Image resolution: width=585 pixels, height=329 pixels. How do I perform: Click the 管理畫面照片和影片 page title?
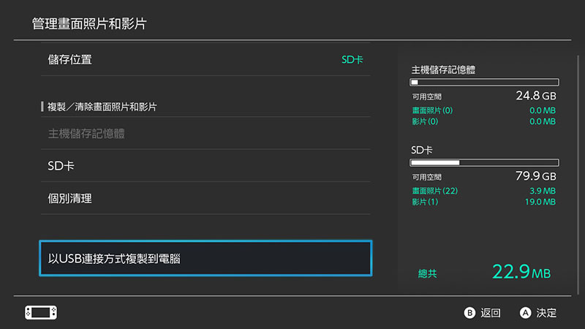[x=89, y=24]
